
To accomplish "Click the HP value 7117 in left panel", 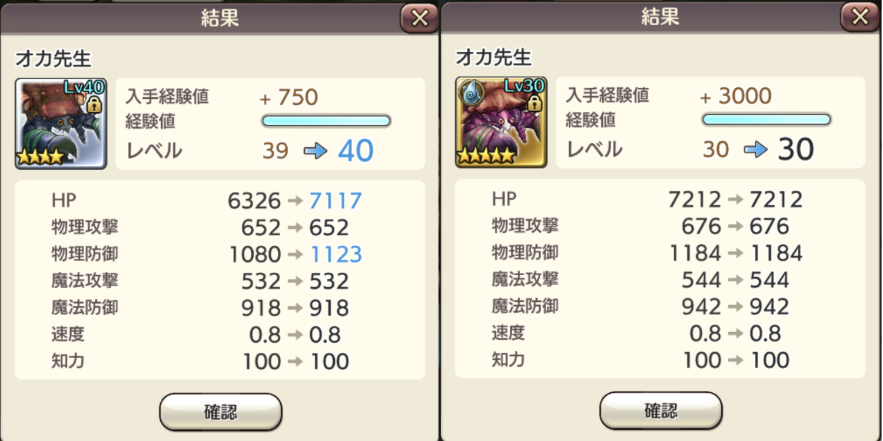I will (336, 201).
